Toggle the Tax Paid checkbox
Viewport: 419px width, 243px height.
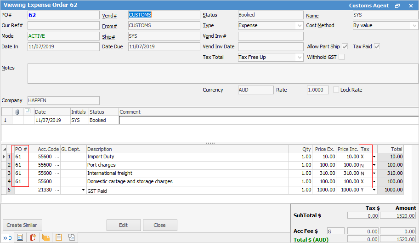[x=377, y=46]
